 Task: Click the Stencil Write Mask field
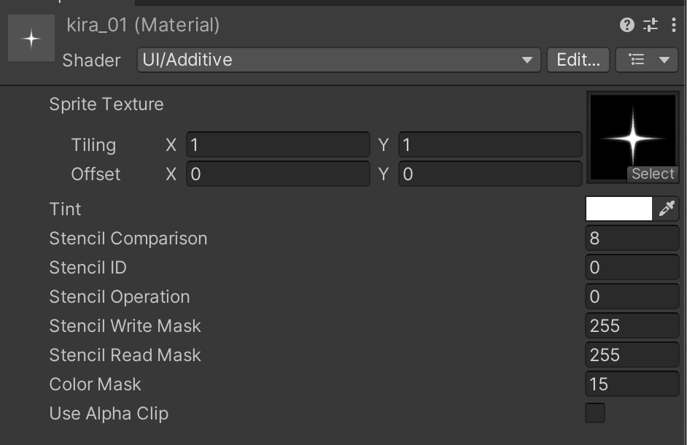[632, 325]
